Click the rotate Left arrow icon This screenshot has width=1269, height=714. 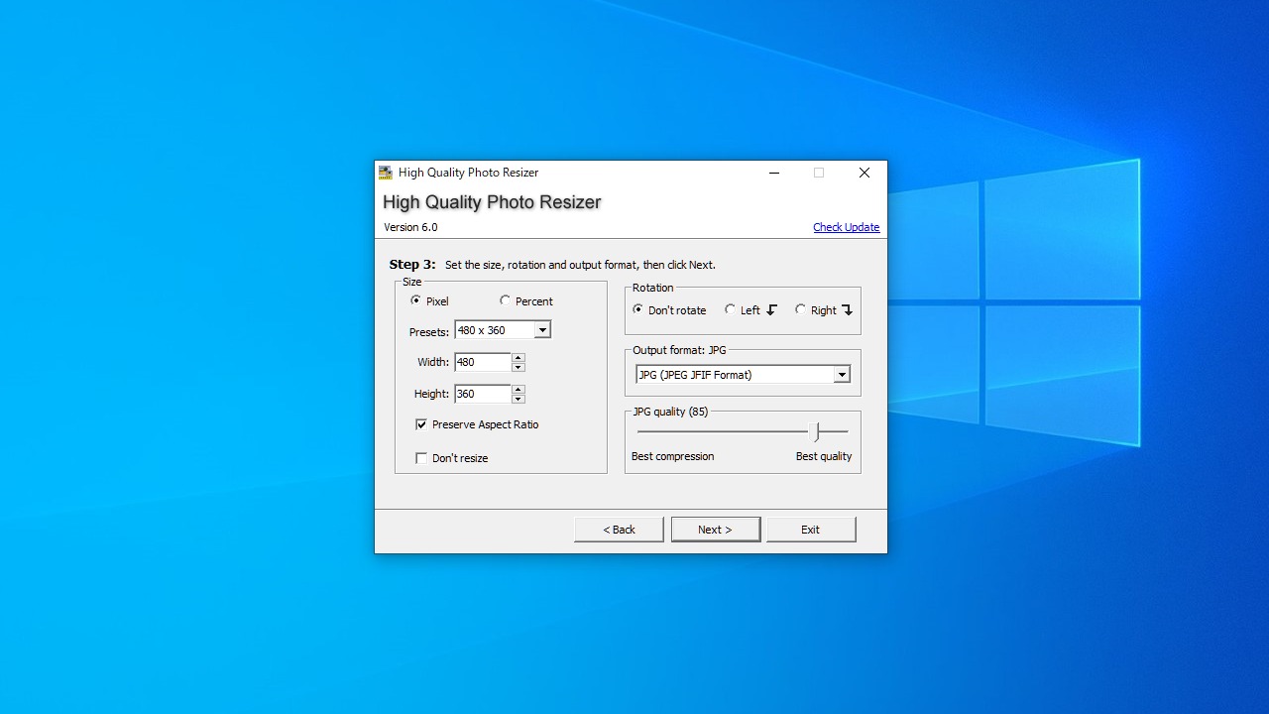(771, 310)
